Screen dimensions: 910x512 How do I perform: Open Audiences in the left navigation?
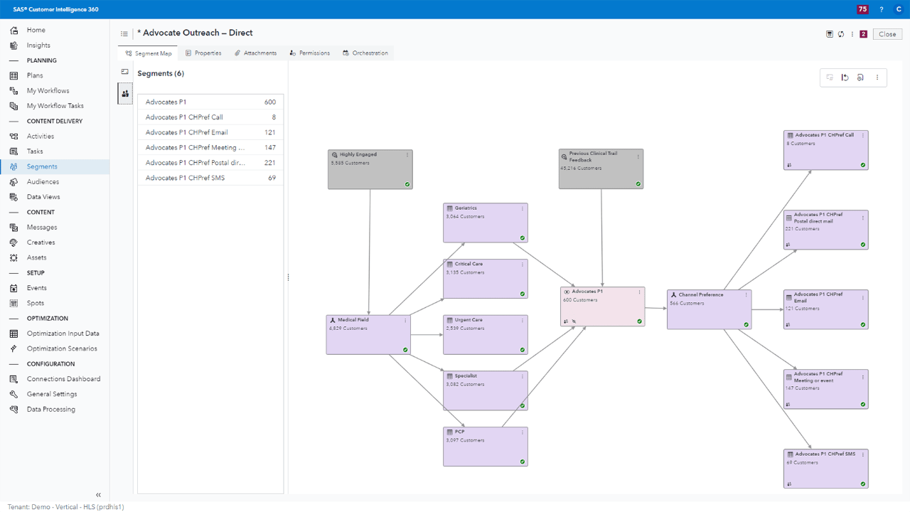point(43,182)
